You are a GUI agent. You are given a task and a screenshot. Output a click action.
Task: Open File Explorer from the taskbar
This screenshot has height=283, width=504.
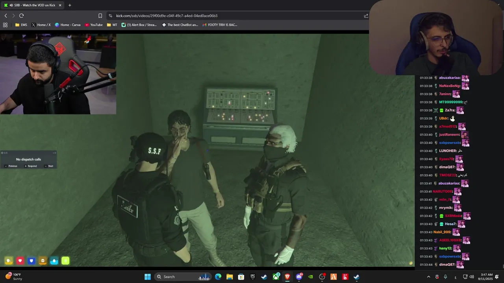(230, 277)
